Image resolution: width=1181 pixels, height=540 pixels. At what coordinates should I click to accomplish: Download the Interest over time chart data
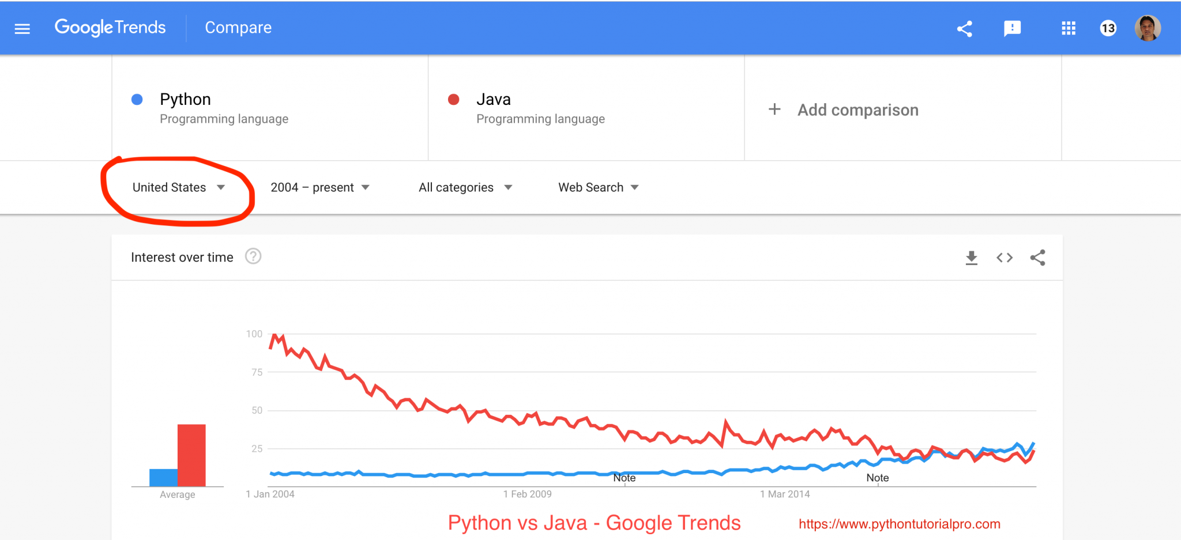coord(972,258)
